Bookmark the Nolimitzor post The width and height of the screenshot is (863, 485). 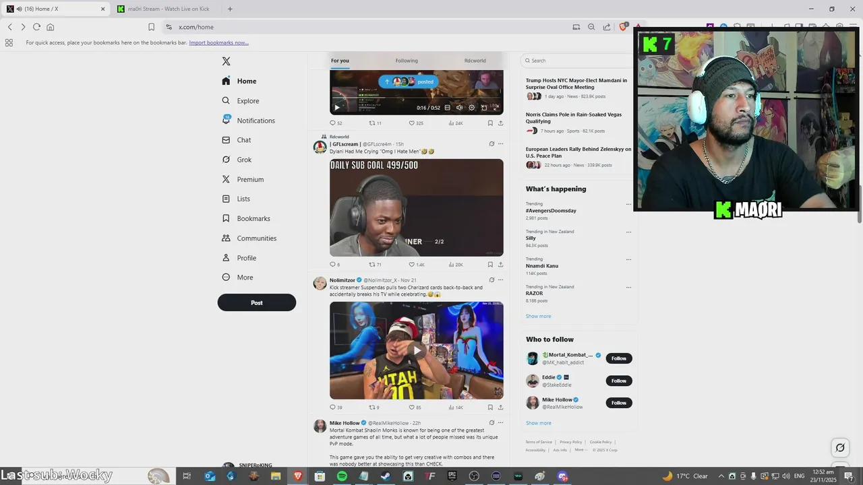point(490,408)
